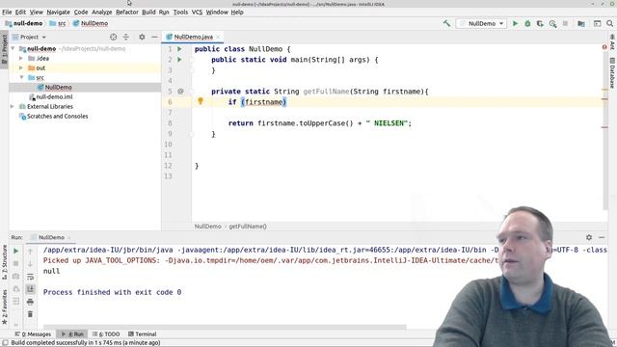617x347 pixels.
Task: Open the Analyze menu
Action: (x=102, y=13)
